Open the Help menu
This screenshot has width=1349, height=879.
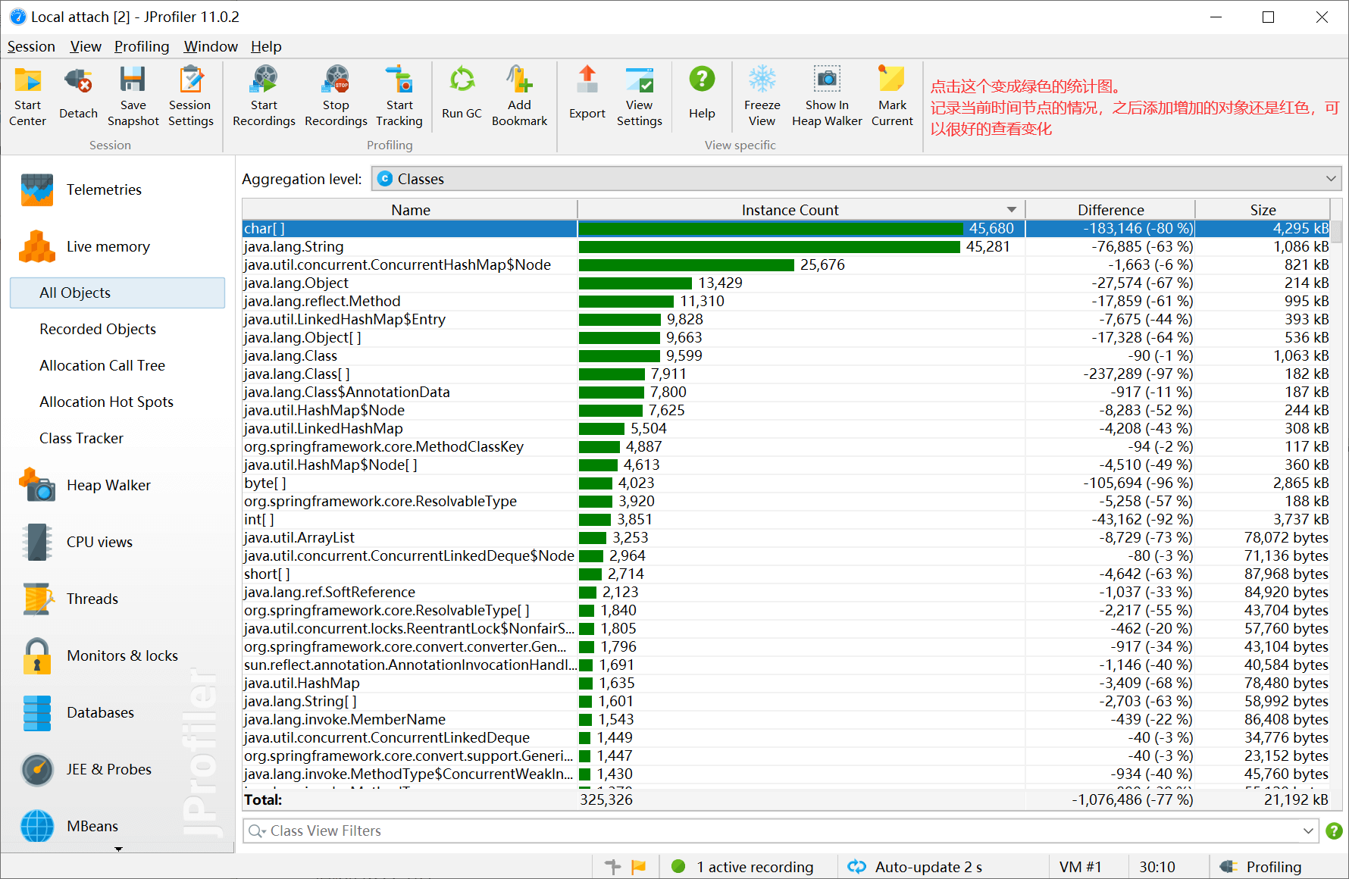(266, 46)
